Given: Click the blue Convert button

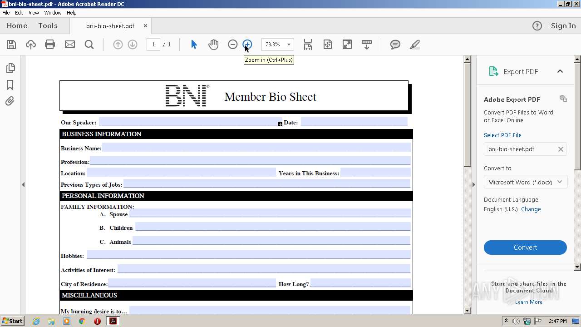Looking at the screenshot, I should pos(525,248).
